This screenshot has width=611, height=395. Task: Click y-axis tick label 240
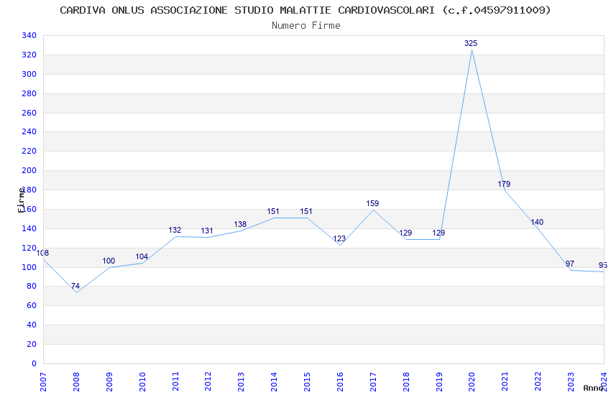point(29,131)
